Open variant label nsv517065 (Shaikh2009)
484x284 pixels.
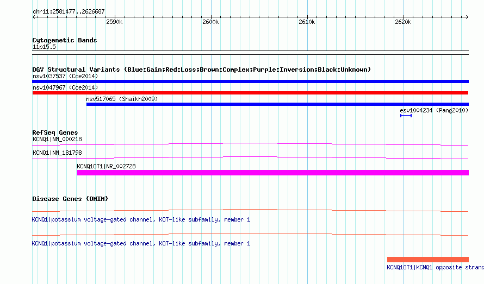click(122, 99)
